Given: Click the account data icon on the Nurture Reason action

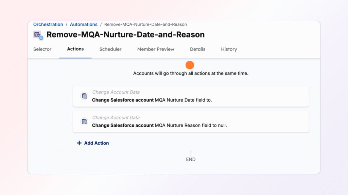Looking at the screenshot, I should 84,121.
